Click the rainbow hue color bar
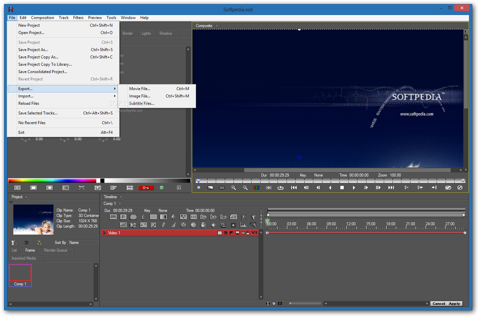Image resolution: width=479 pixels, height=317 pixels. [52, 181]
